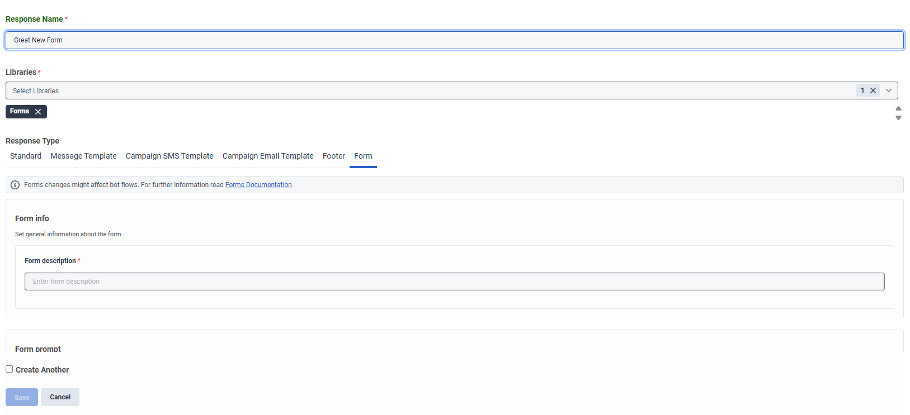Image resolution: width=910 pixels, height=415 pixels.
Task: Remove the Forms library tag
Action: coord(38,112)
